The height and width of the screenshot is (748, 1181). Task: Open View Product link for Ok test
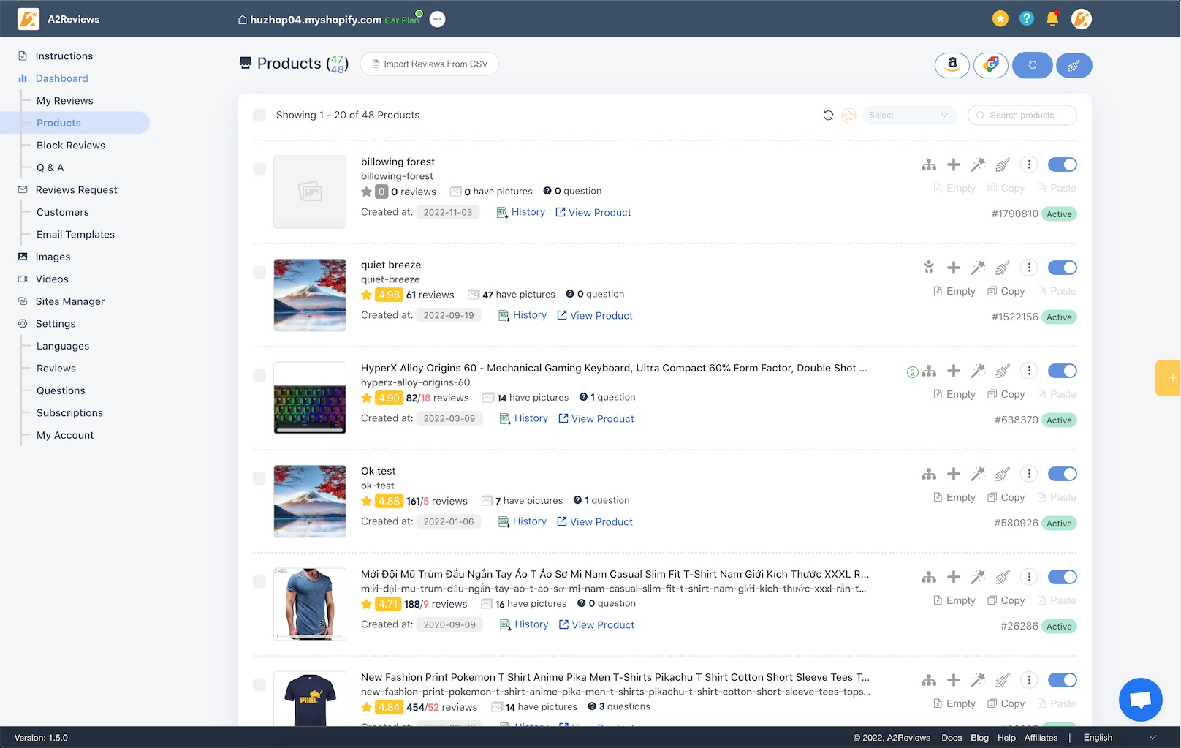click(595, 522)
